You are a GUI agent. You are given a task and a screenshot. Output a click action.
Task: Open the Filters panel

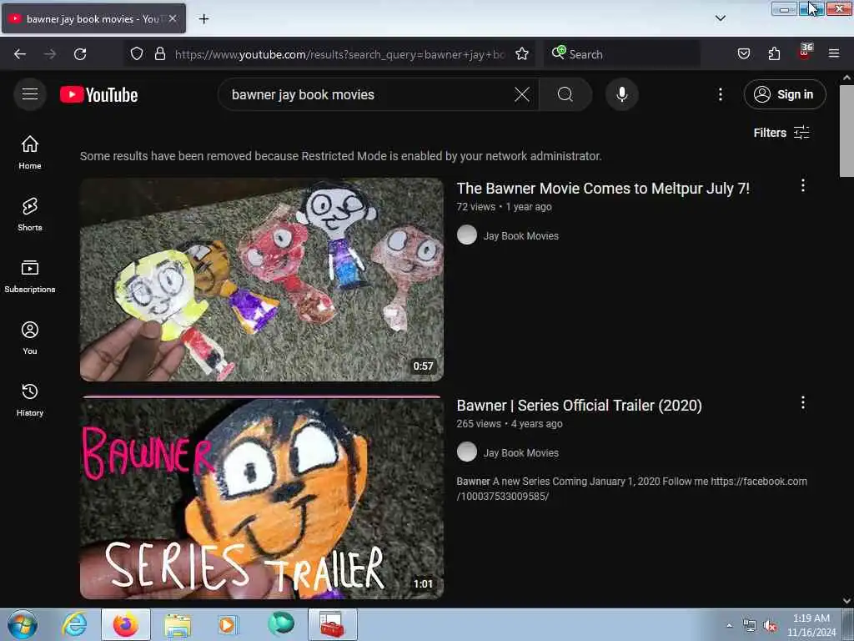781,133
